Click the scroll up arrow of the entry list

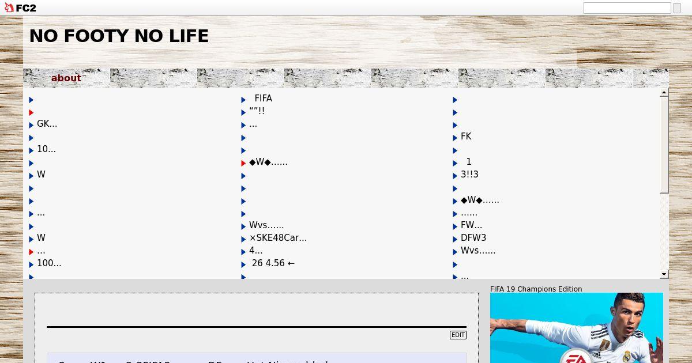(x=664, y=92)
